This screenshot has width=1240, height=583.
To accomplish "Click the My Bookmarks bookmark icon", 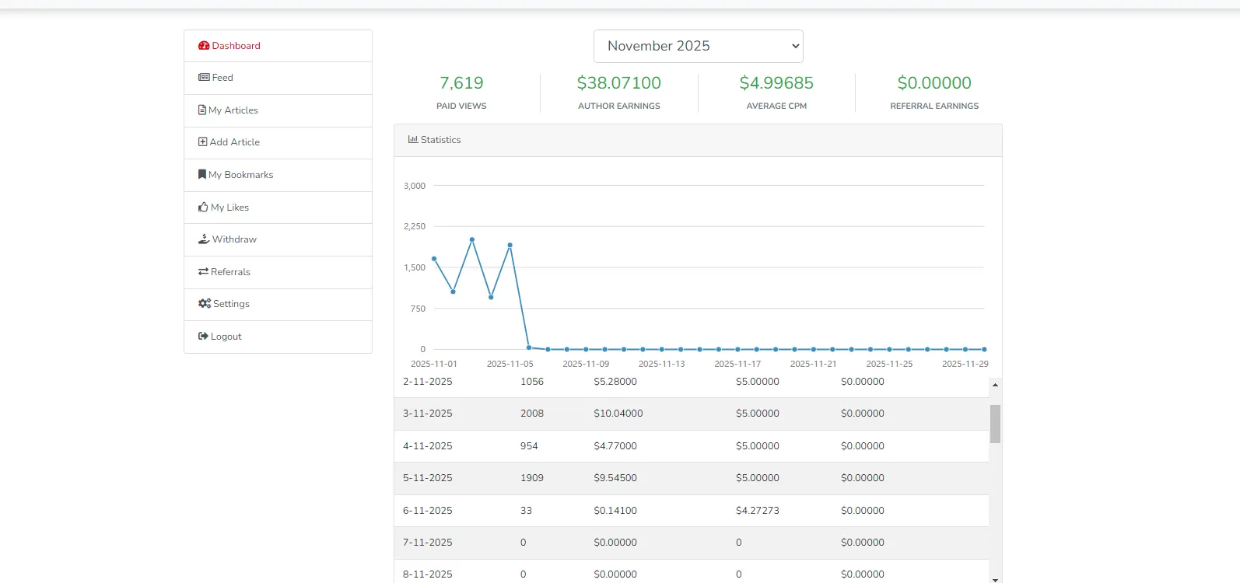I will tap(202, 175).
